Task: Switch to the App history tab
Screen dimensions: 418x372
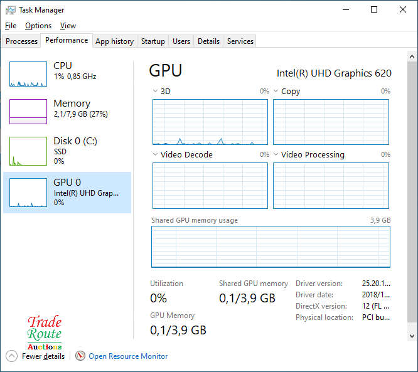Action: (x=114, y=41)
